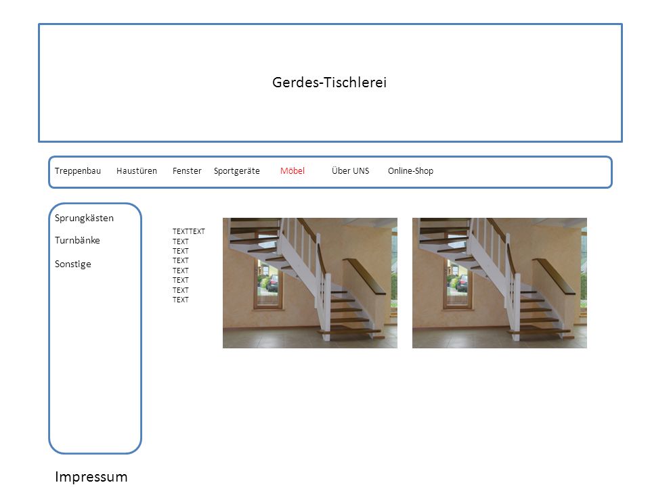Select Haustüren in the navigation bar

point(136,171)
